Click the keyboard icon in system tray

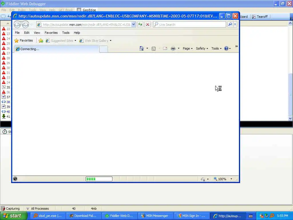251,216
